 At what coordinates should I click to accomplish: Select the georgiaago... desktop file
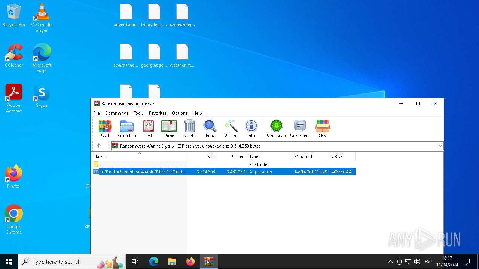point(154,56)
